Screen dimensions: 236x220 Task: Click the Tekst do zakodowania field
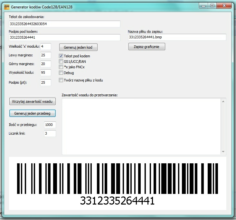point(64,24)
